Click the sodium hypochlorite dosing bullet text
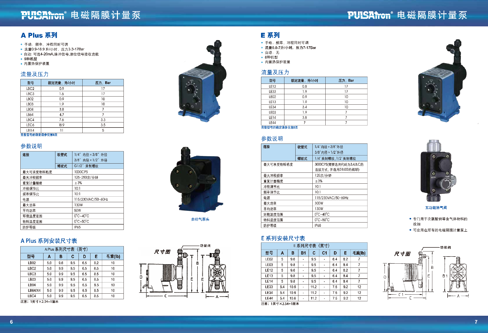488x333 pixels. 440,221
